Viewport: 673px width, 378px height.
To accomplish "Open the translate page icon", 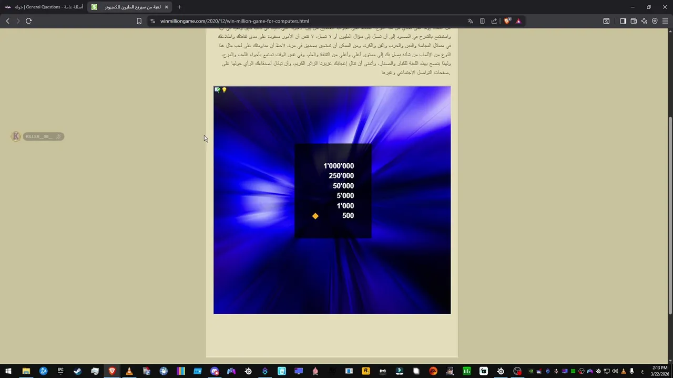I will coord(470,21).
